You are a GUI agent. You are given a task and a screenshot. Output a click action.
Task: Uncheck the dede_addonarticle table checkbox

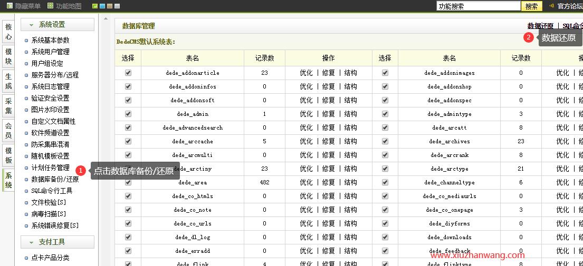[x=128, y=73]
